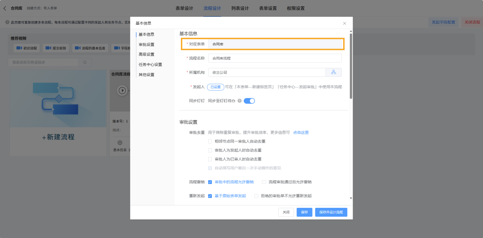483x238 pixels.
Task: Click the 对应表单 field showing 合同库
Action: 275,44
